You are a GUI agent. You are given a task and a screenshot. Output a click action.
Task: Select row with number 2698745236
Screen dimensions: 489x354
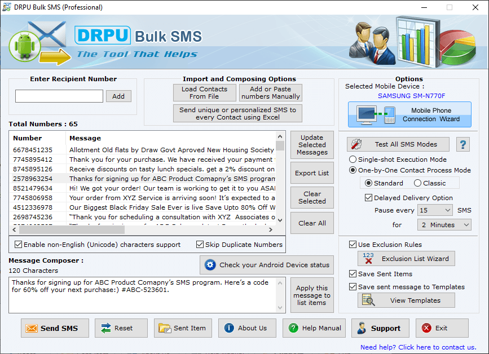point(143,217)
